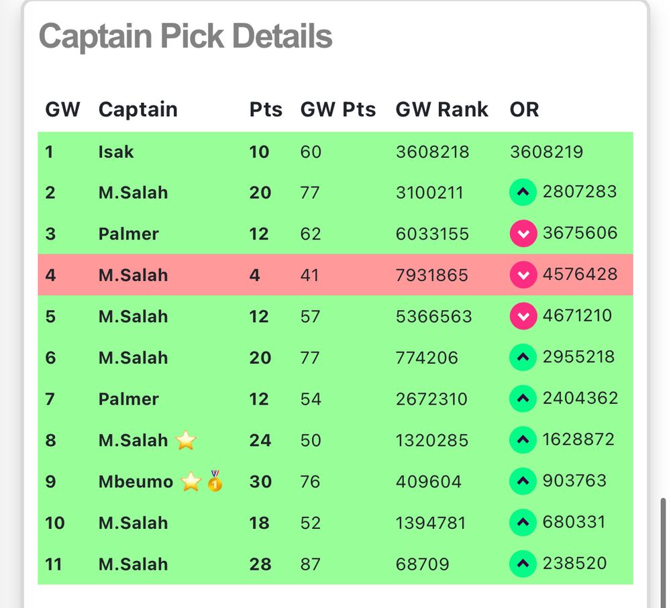Click the vertical scrollbar on right edge
Screen dimensions: 671x608
coord(663,553)
